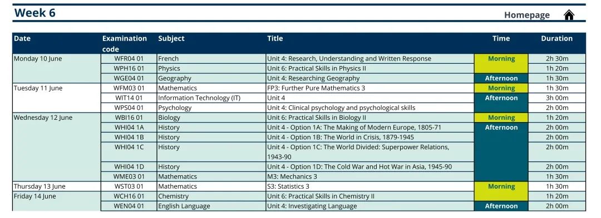Click the Duration column header
The image size is (601, 218).
click(556, 38)
